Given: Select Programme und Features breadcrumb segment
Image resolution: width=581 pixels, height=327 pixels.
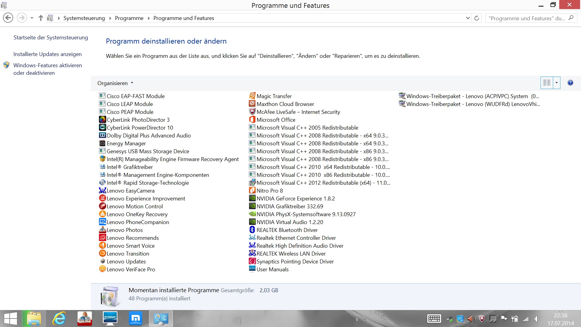Looking at the screenshot, I should click(184, 18).
